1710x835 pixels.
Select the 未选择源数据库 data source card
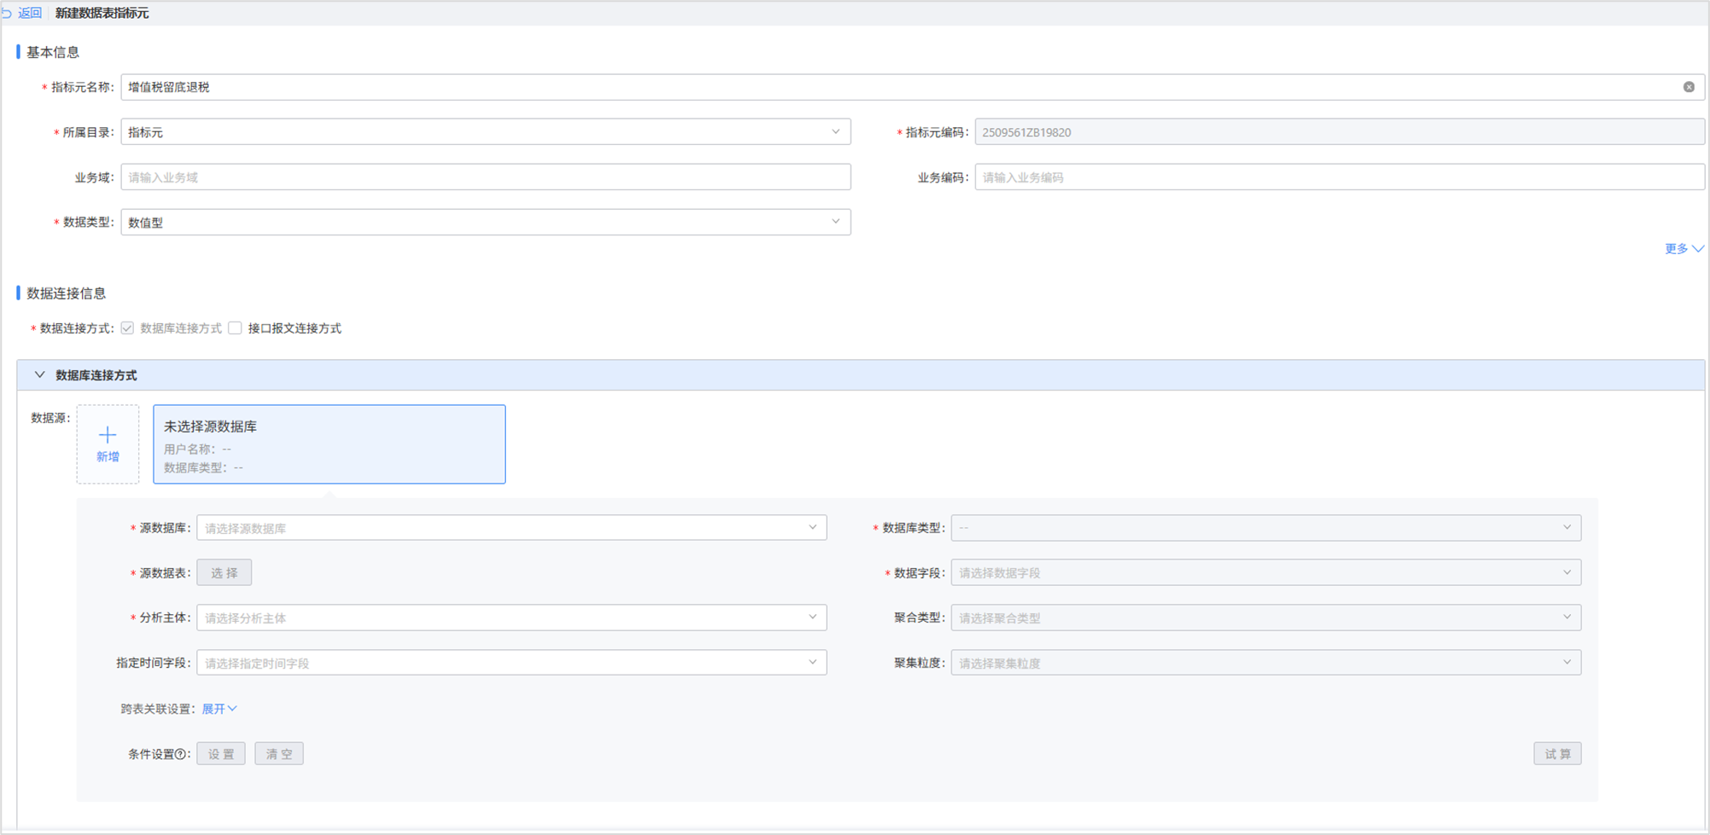coord(329,444)
